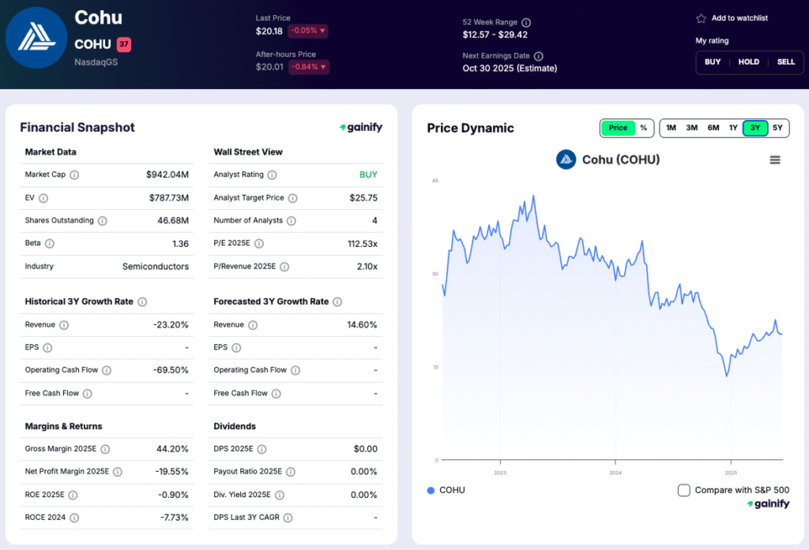Switch chart to percent mode
809x550 pixels.
pyautogui.click(x=643, y=128)
